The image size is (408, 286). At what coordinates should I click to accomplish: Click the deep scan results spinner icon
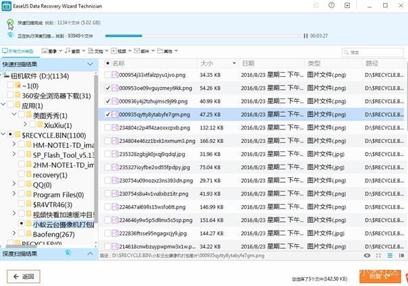coord(68,253)
